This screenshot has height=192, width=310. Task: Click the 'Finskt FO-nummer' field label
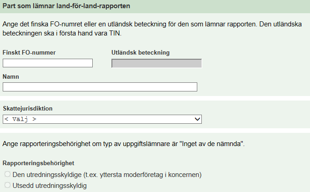29,52
